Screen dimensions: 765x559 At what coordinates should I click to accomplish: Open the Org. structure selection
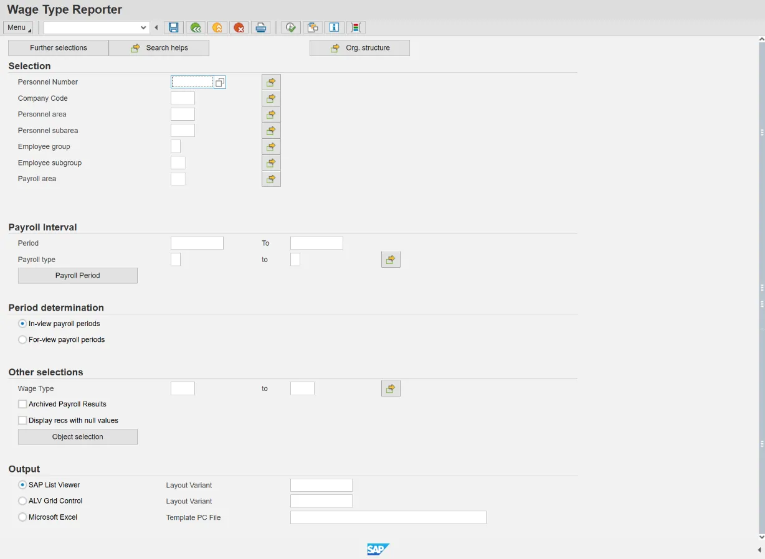(x=359, y=48)
